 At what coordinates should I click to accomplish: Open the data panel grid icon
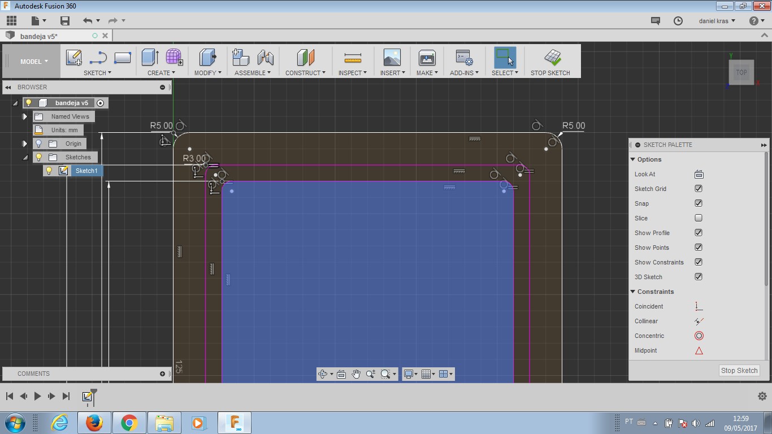[x=11, y=21]
